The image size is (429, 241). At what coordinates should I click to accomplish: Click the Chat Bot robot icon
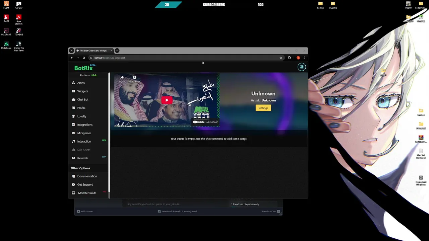point(73,99)
